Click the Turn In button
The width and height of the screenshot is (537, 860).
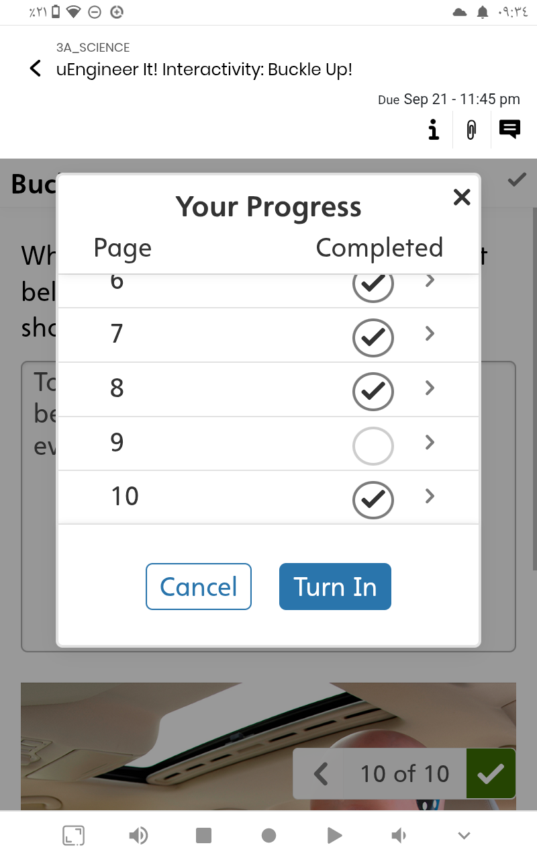coord(335,587)
